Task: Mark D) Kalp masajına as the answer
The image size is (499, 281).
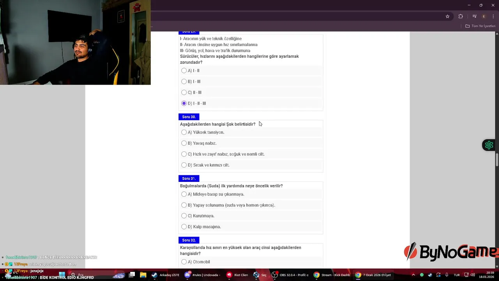Action: [184, 227]
